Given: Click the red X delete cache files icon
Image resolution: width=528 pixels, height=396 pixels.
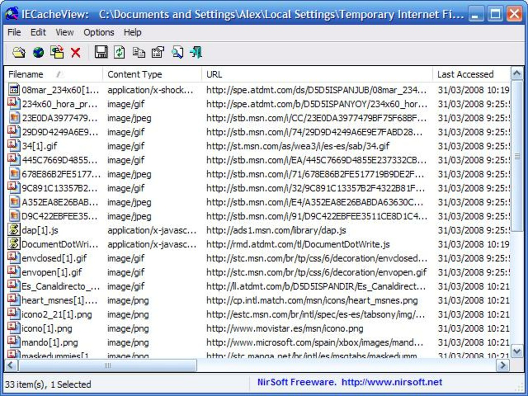Looking at the screenshot, I should (76, 52).
